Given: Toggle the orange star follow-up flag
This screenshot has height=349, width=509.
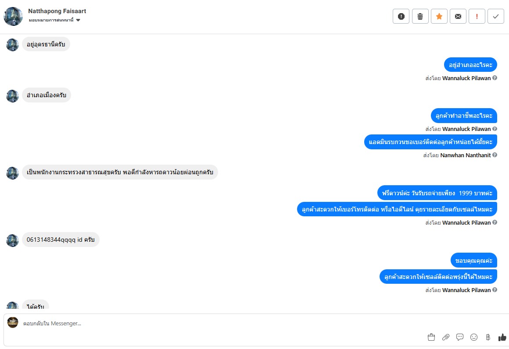Looking at the screenshot, I should 439,17.
